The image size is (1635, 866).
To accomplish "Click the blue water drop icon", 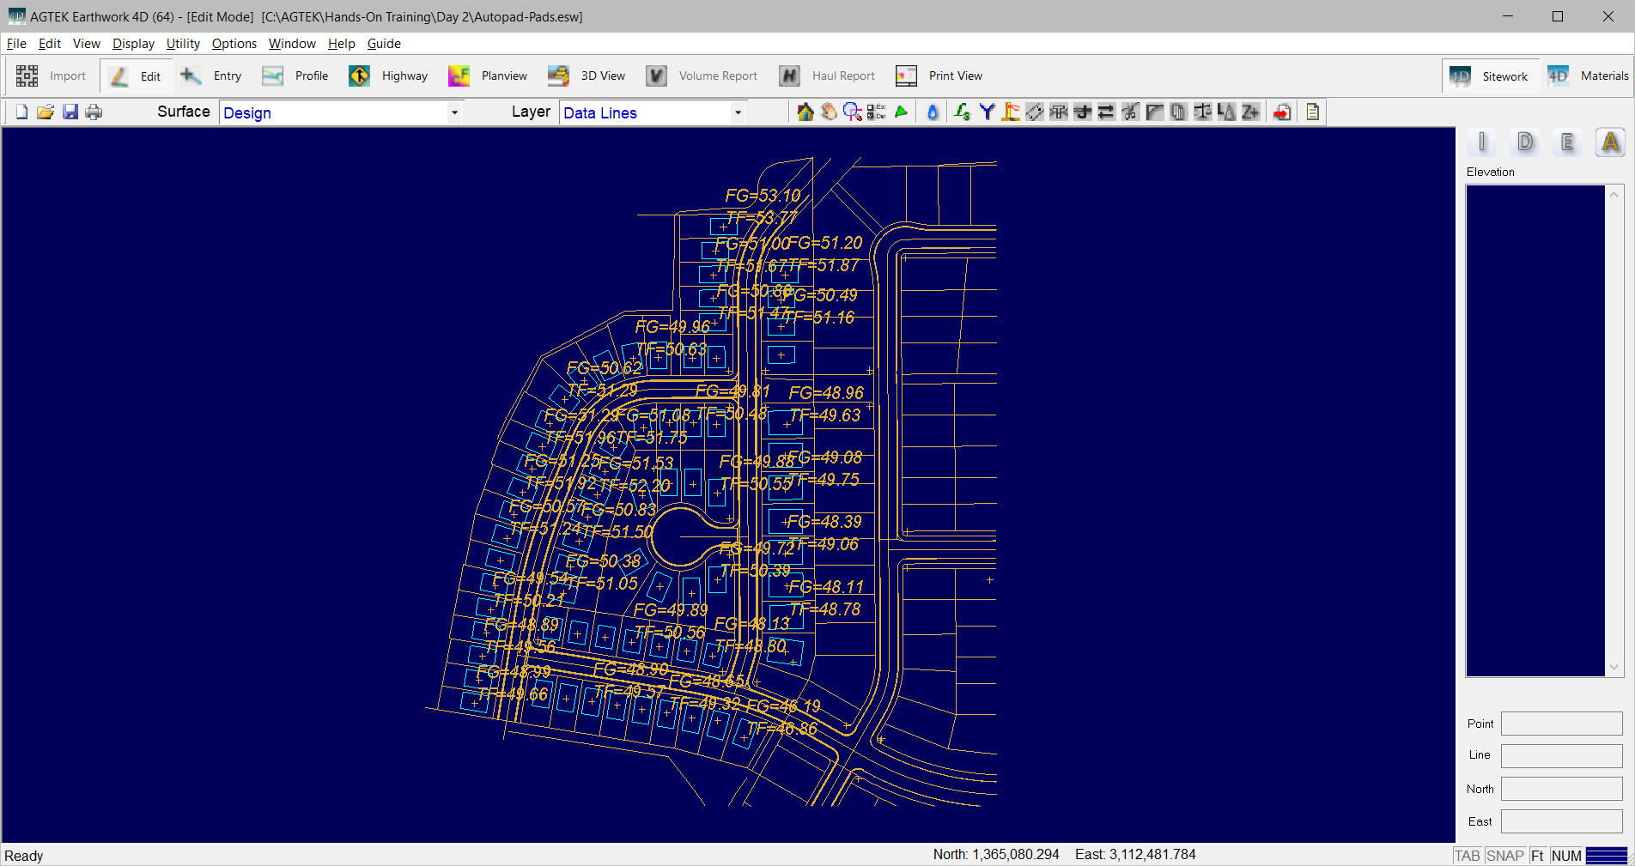I will (x=933, y=112).
